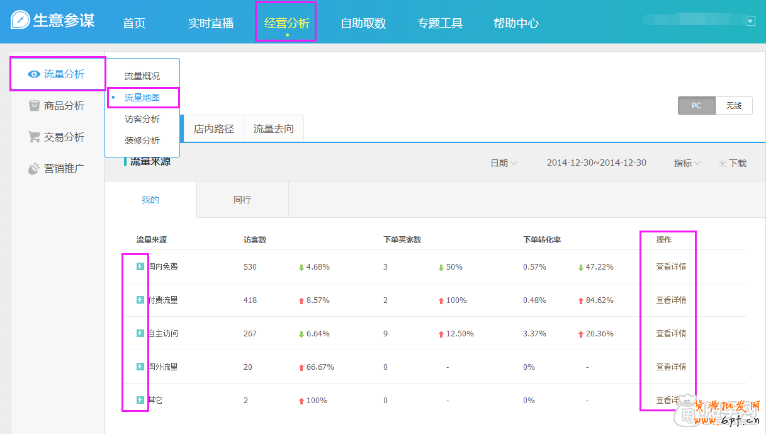Switch the view to 无线

pos(734,105)
